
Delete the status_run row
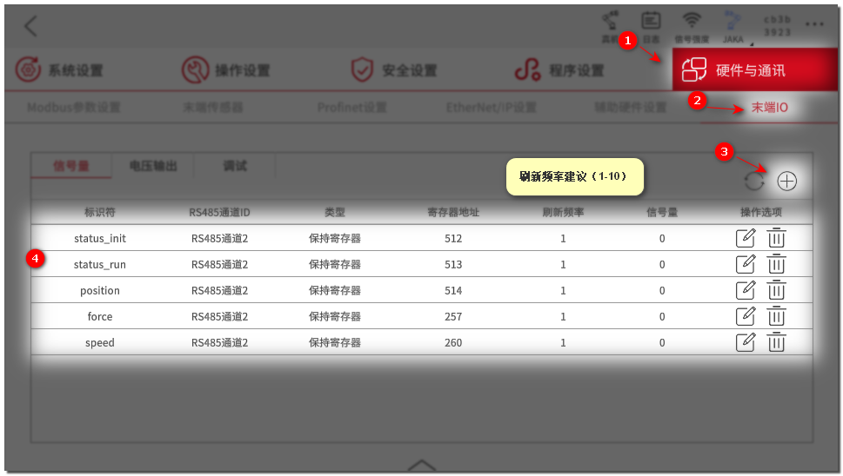pos(776,264)
